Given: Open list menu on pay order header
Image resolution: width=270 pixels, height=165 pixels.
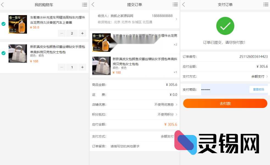Looking at the screenshot, I should [x=266, y=5].
